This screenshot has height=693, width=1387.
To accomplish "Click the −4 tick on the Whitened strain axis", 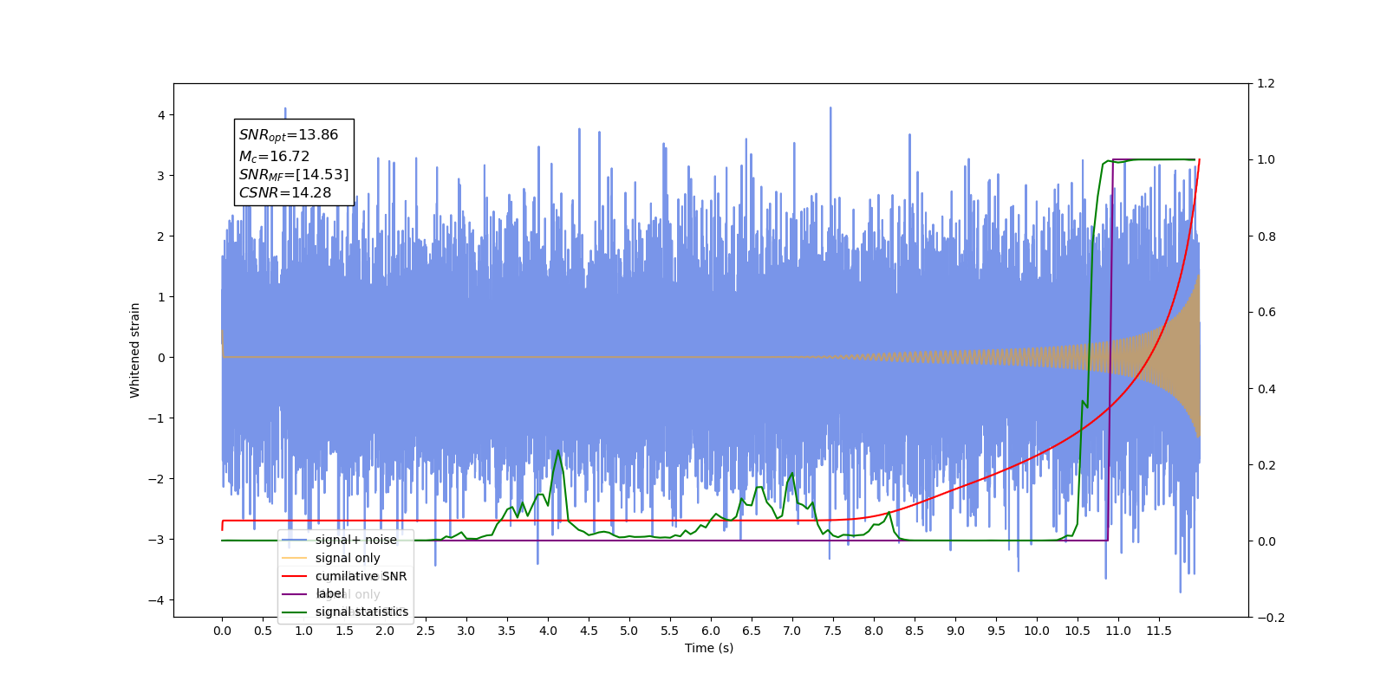I will tap(156, 600).
